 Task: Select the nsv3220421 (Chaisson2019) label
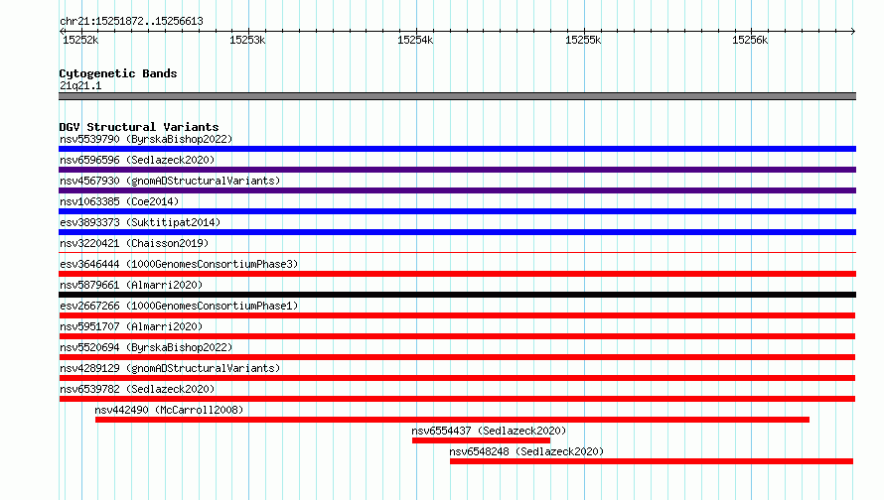134,243
